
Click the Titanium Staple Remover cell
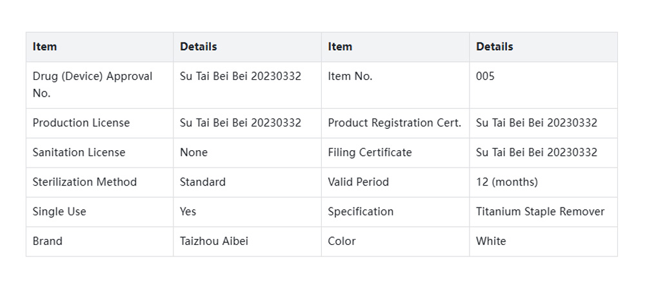click(x=540, y=211)
